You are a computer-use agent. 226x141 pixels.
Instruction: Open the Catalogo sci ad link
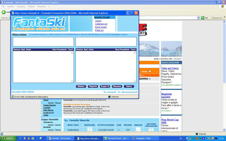101,24
